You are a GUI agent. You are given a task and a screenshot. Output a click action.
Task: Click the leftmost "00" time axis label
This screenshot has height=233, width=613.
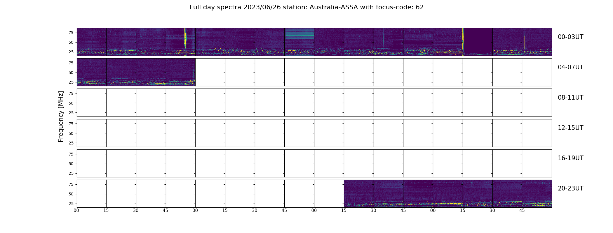76,211
